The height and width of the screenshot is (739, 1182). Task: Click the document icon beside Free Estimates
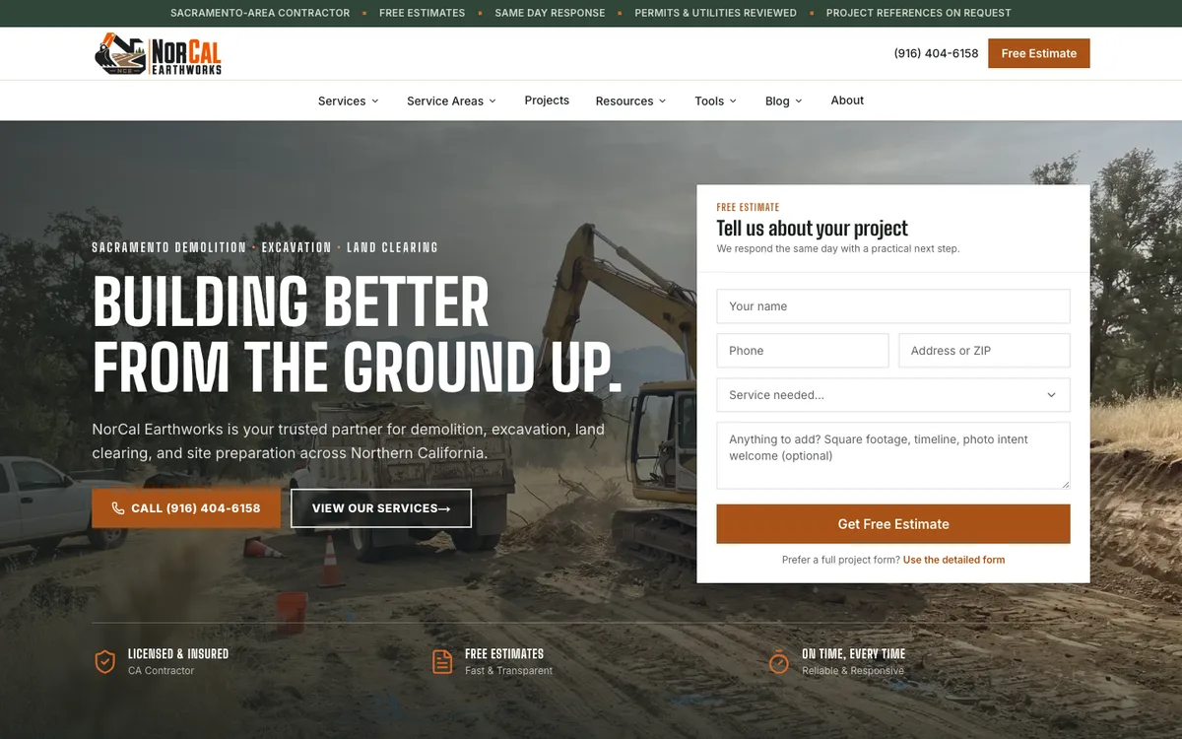(442, 661)
